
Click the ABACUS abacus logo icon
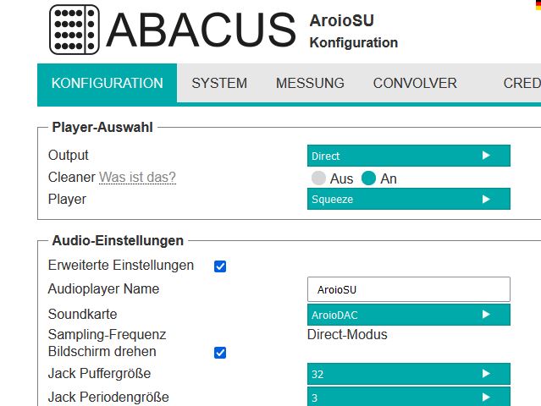point(75,29)
